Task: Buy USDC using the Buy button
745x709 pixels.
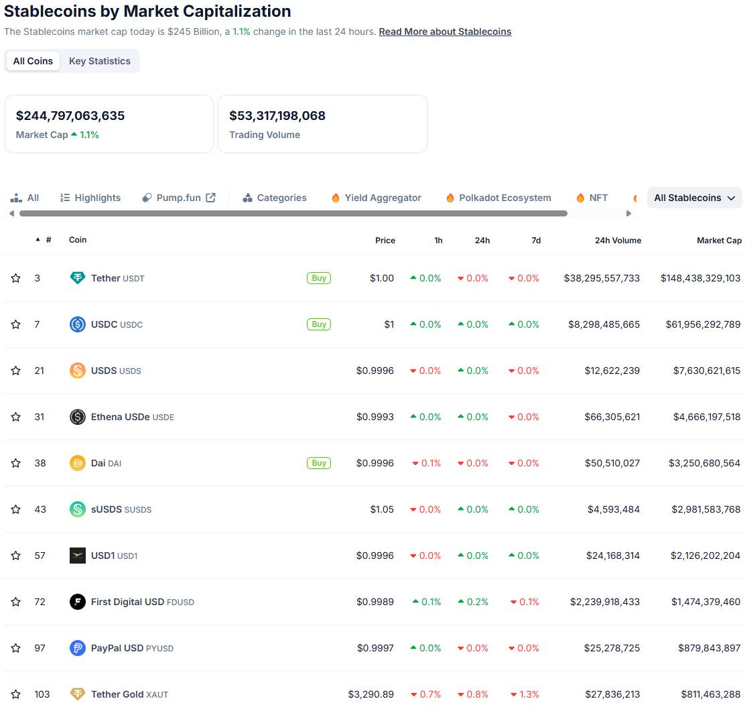Action: pyautogui.click(x=319, y=324)
